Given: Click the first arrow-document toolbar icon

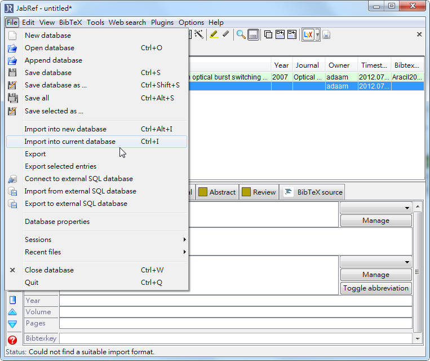Looking at the screenshot, I should click(x=280, y=34).
